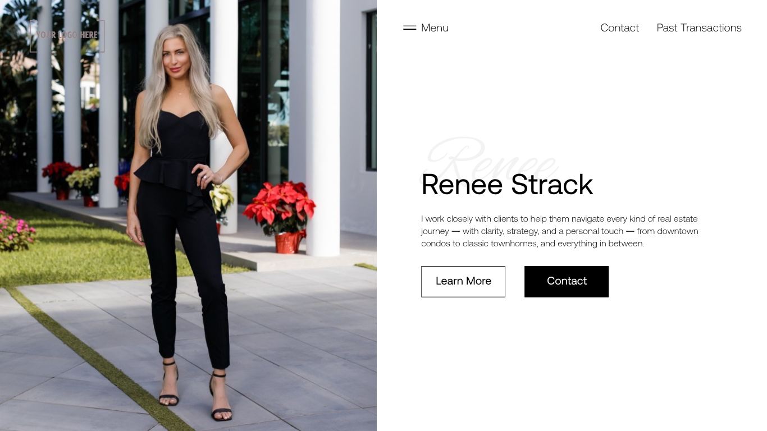Click the black Contact button
The height and width of the screenshot is (431, 767).
click(567, 281)
